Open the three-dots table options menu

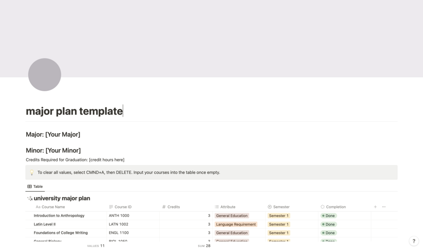[x=384, y=207]
